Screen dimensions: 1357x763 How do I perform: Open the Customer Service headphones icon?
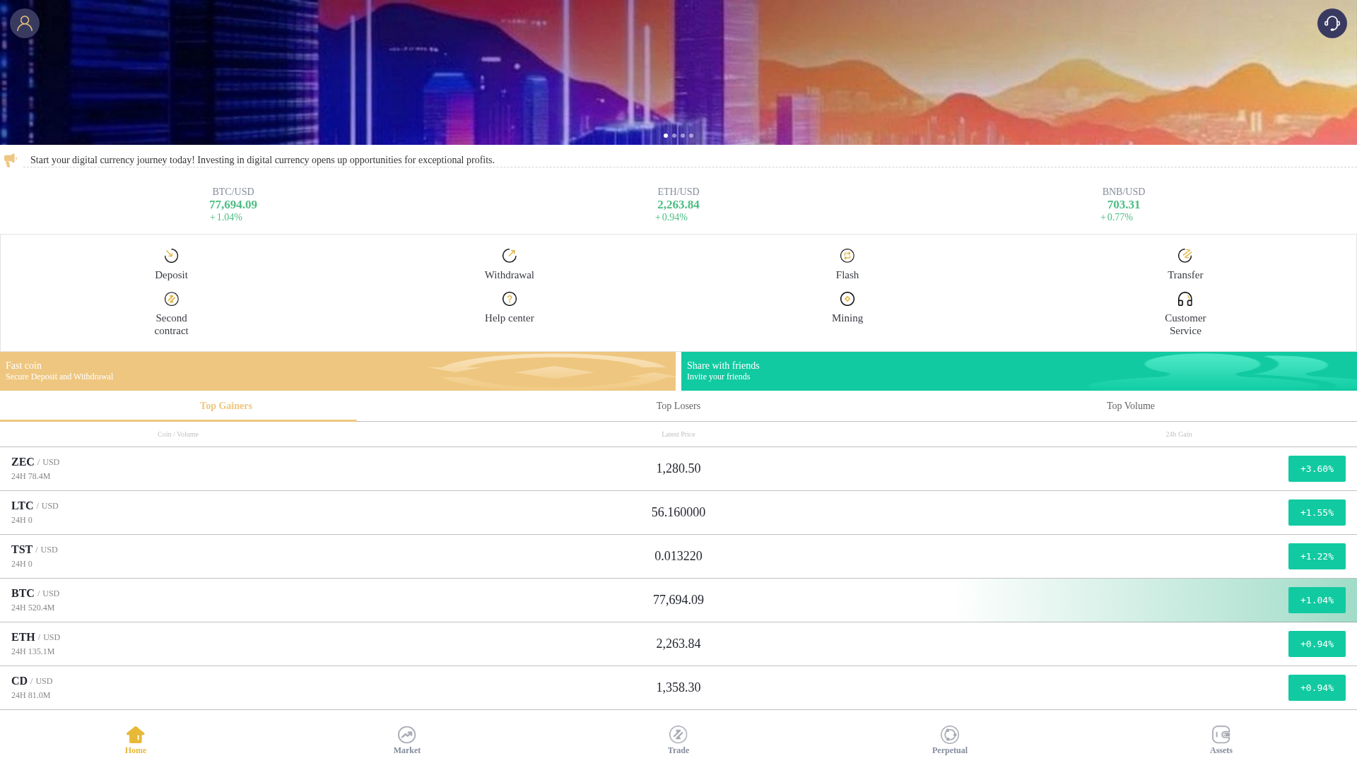tap(1185, 299)
